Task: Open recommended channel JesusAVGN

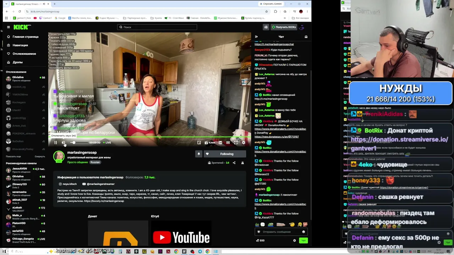Action: click(26, 170)
